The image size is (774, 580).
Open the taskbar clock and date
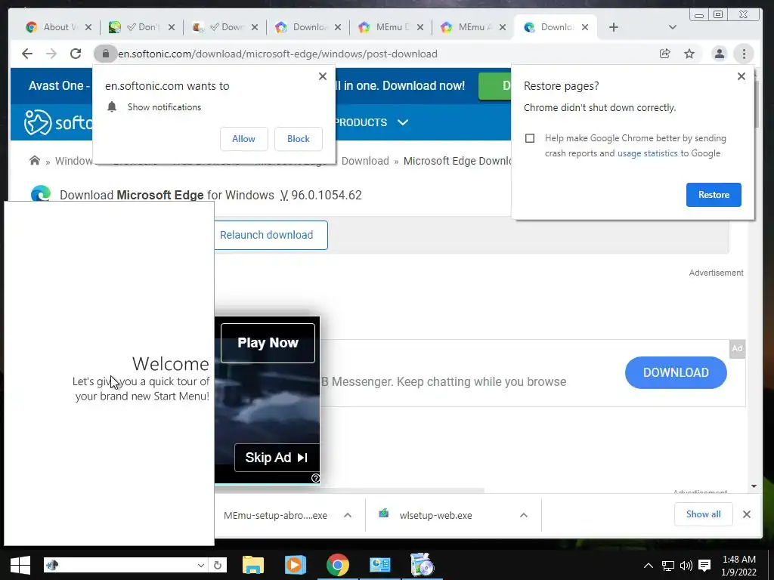(738, 566)
